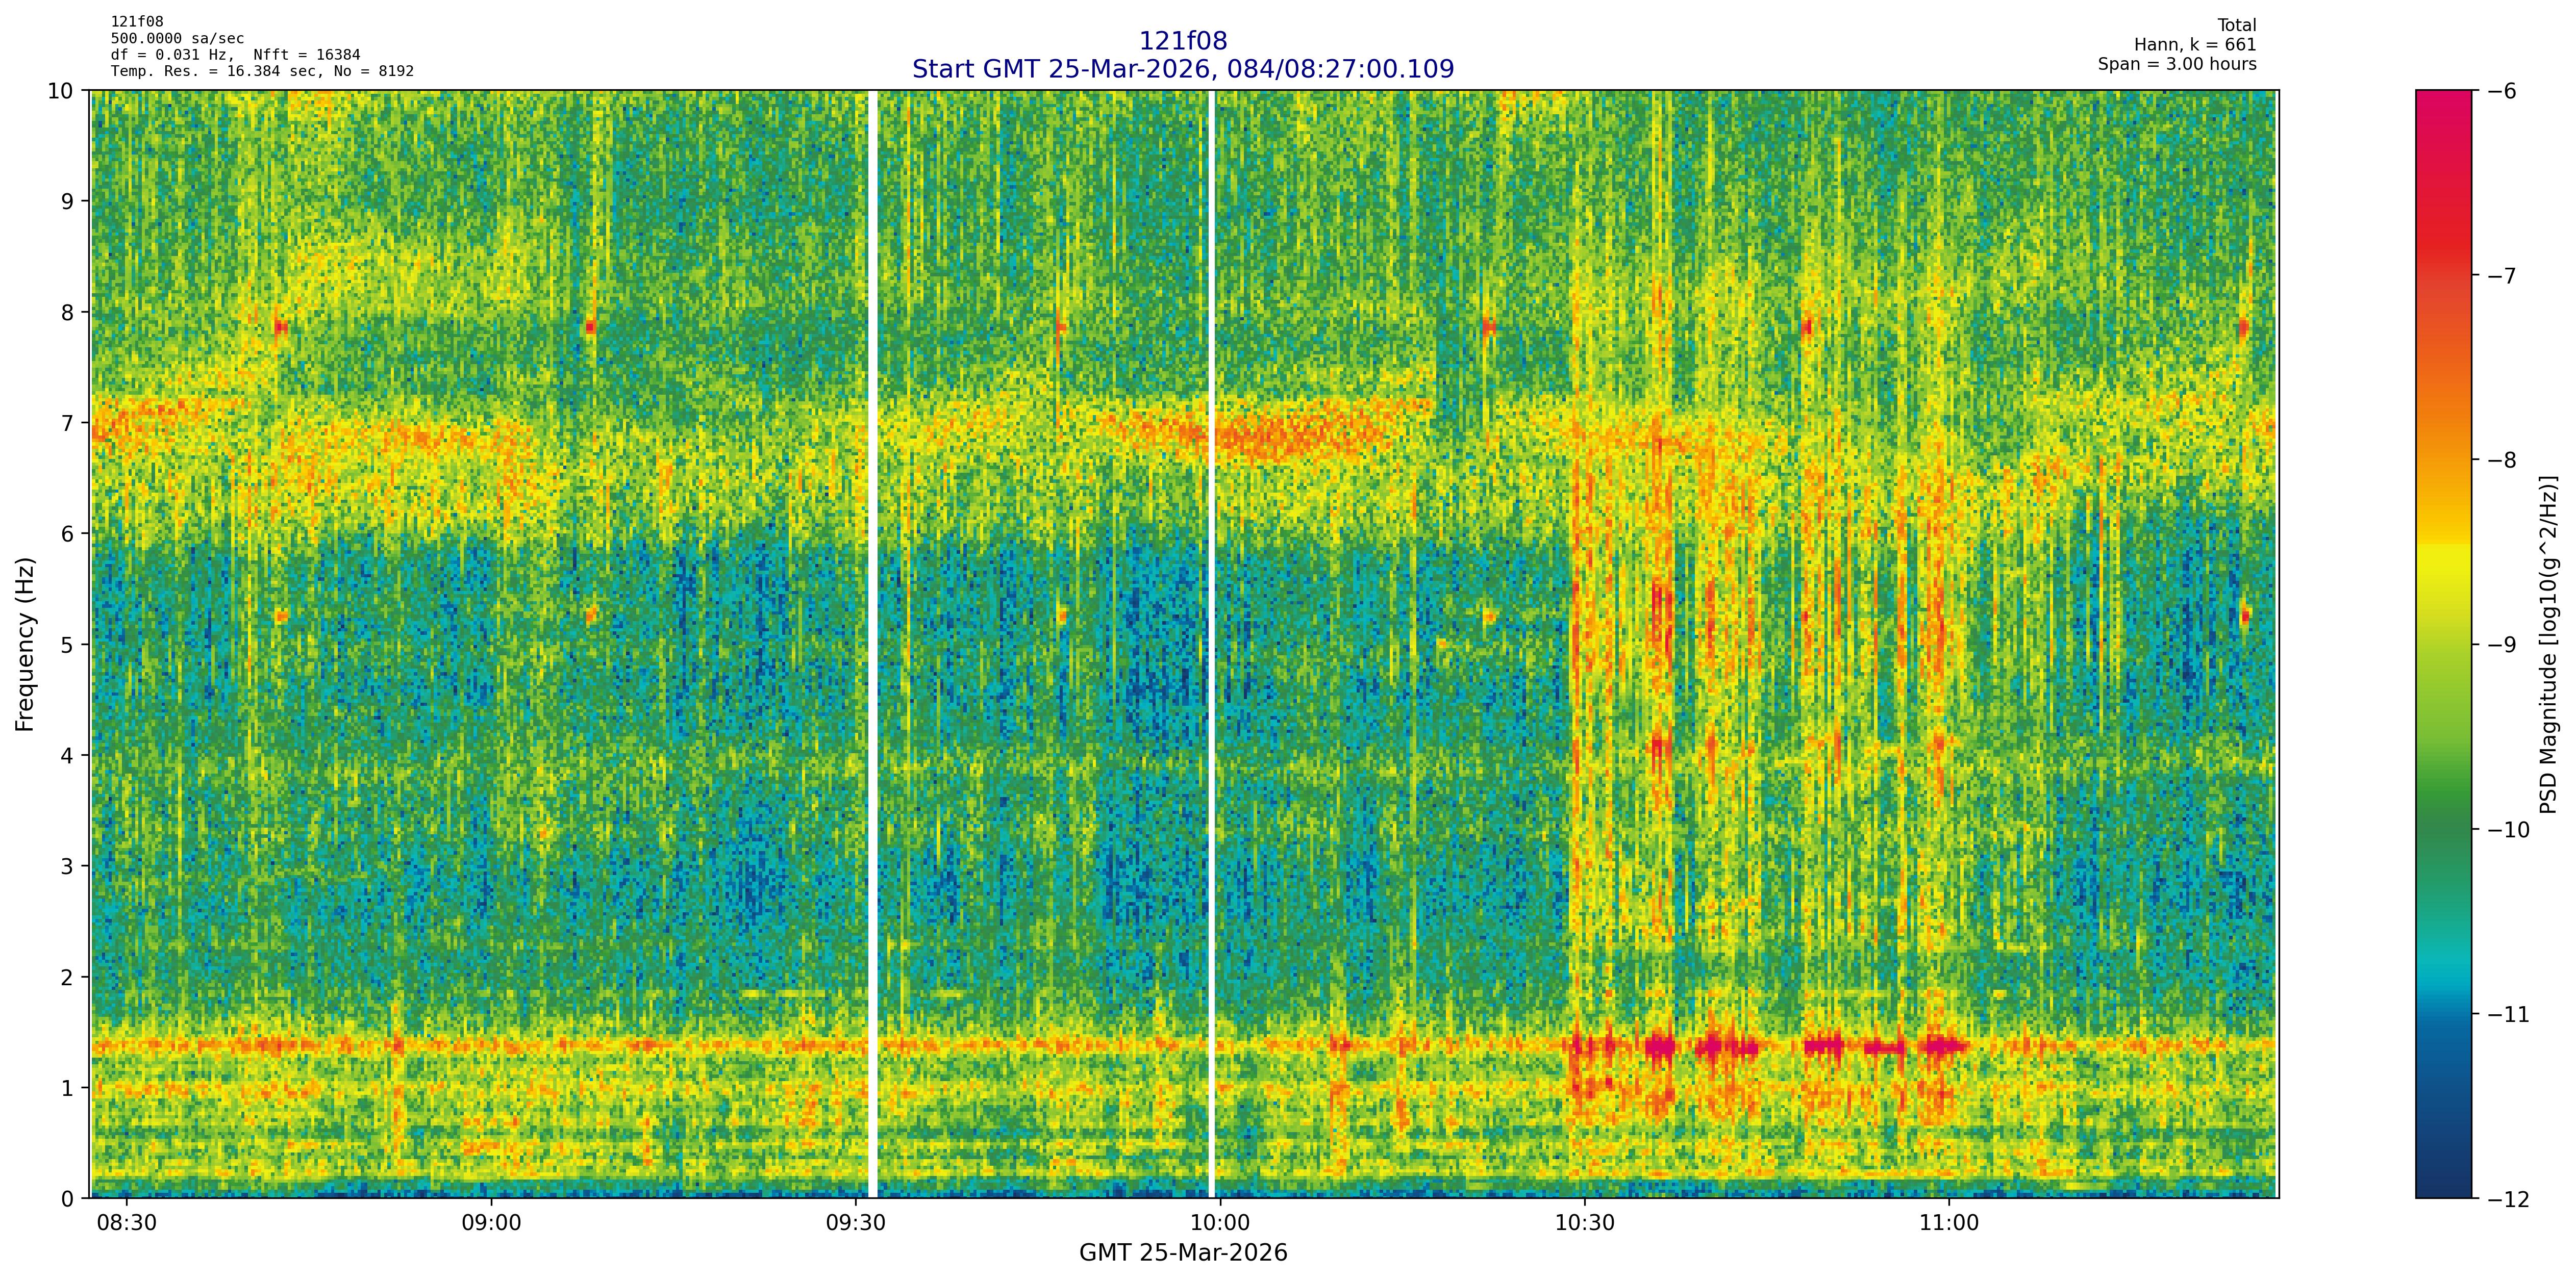Image resolution: width=2576 pixels, height=1281 pixels.
Task: Click the plot title '121f08'
Action: tap(1182, 41)
